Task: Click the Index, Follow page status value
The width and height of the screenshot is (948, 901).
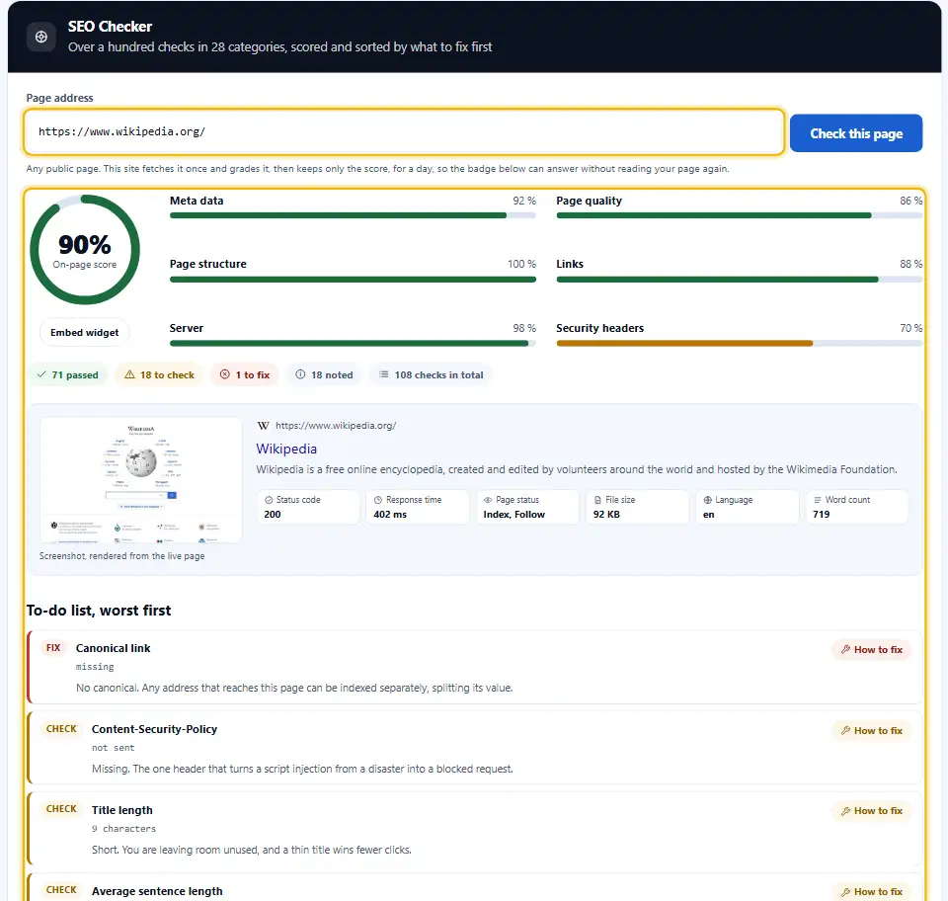Action: [513, 515]
